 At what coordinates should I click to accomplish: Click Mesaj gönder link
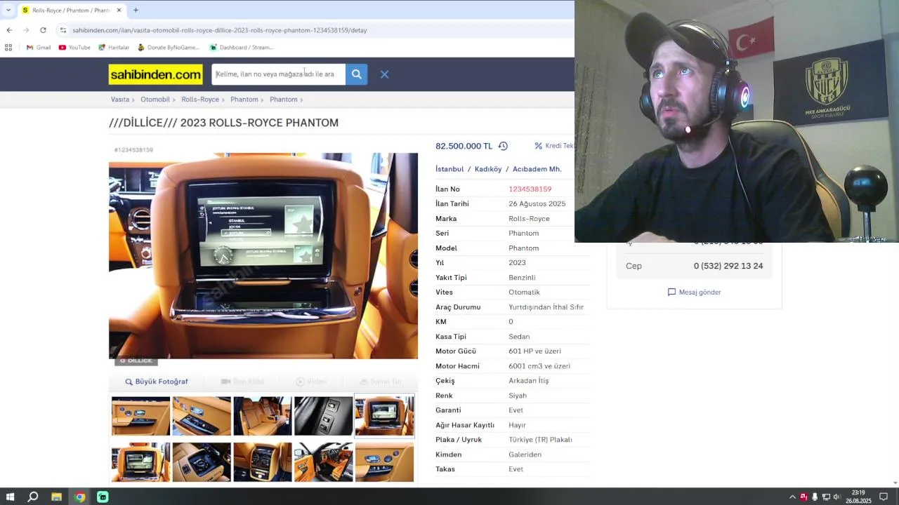coord(694,292)
